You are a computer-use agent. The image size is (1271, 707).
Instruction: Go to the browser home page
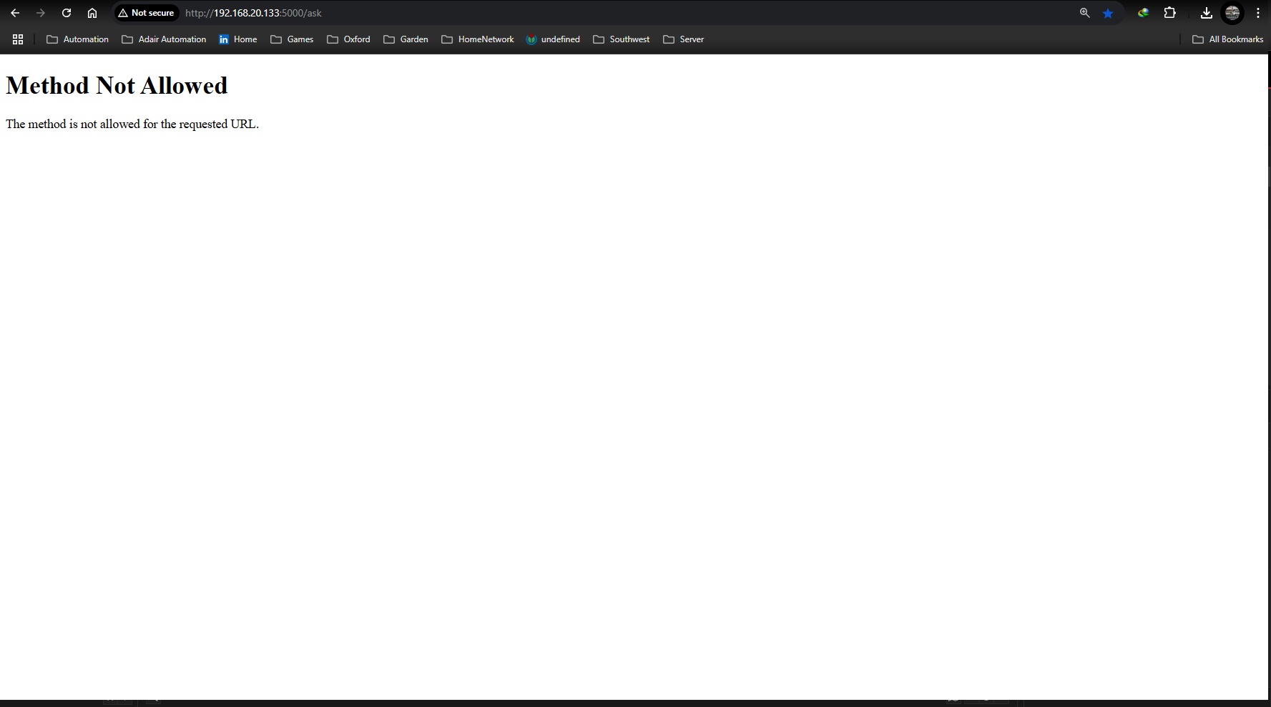tap(92, 13)
